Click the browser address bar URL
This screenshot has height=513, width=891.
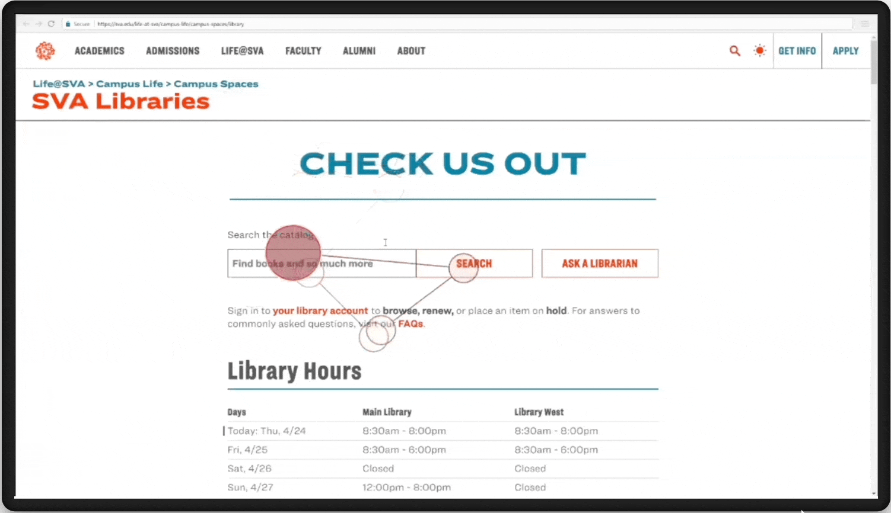pos(171,24)
